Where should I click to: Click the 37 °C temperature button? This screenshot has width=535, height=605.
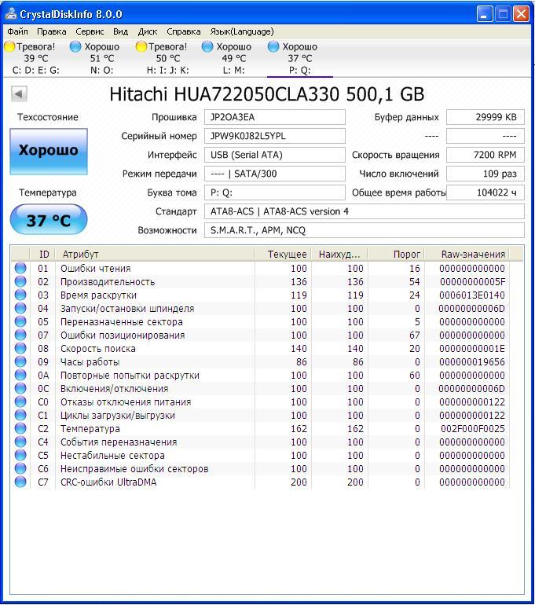coord(49,219)
